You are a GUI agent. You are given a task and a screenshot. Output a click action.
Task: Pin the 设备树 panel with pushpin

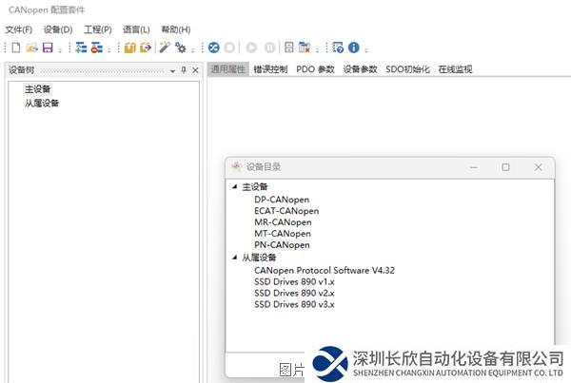point(184,70)
